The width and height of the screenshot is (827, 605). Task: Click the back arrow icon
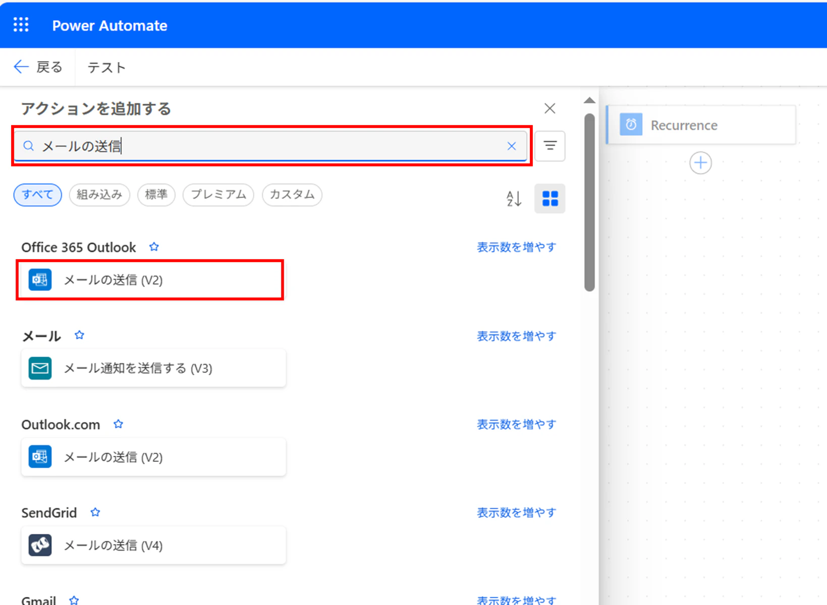pos(21,67)
